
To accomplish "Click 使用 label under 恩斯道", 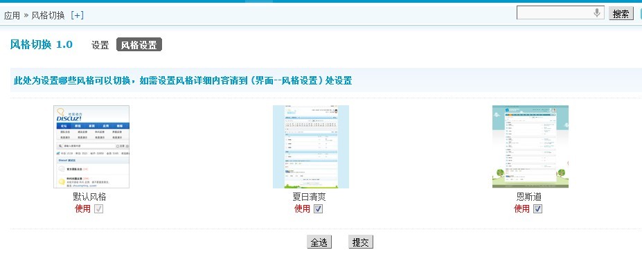I will (521, 208).
